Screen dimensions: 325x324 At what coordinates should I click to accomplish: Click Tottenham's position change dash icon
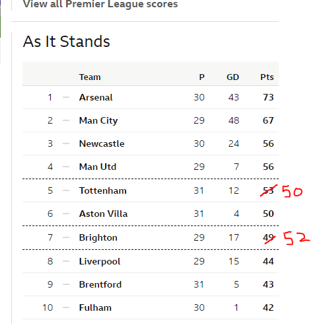click(66, 190)
